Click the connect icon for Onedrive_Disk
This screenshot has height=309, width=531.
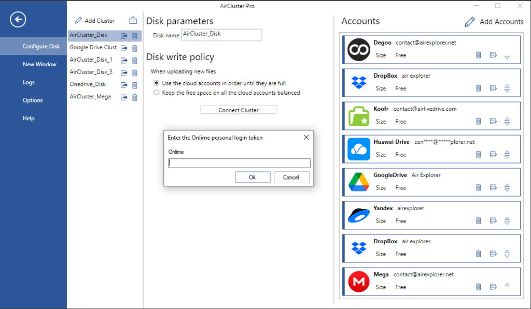click(124, 85)
